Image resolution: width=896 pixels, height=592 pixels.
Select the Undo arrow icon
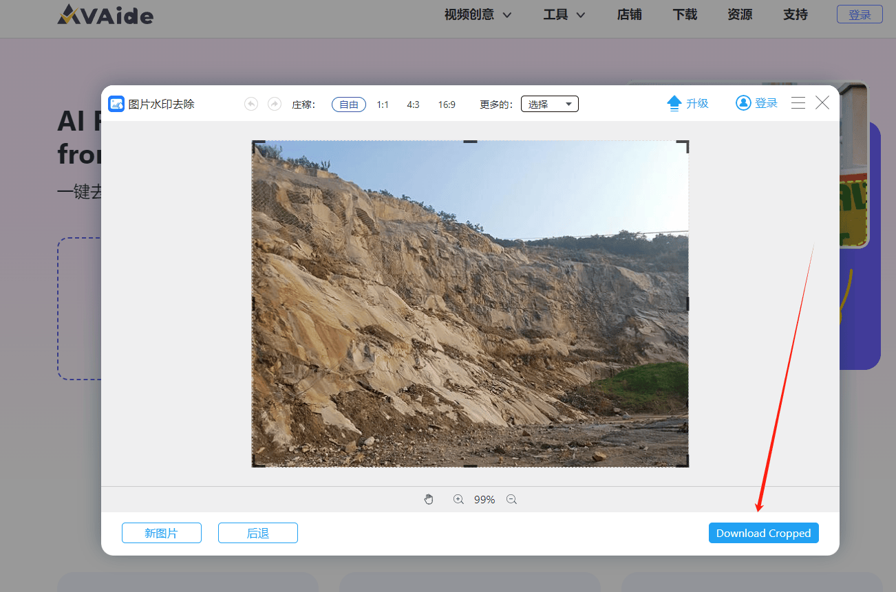coord(250,103)
